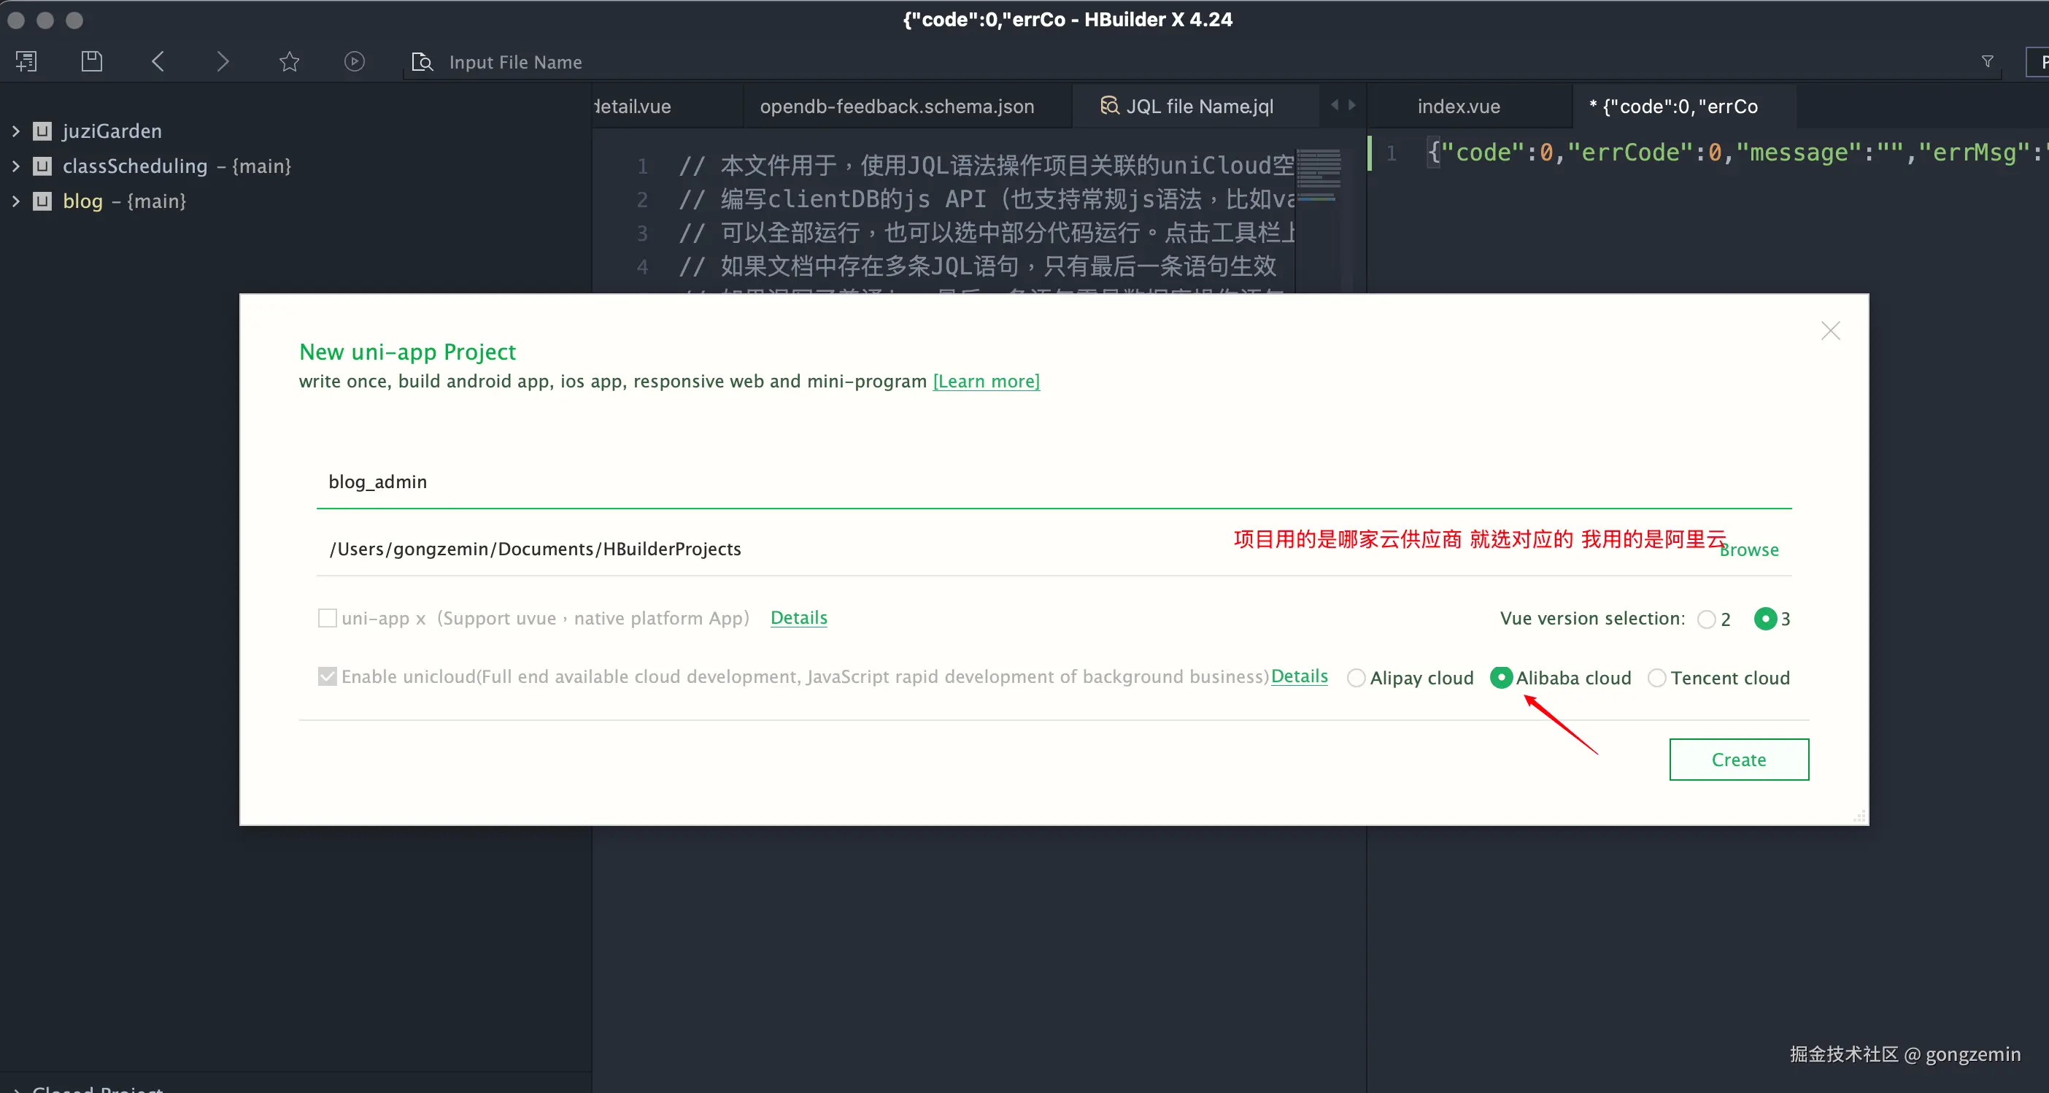Check the uni-app x checkbox
2049x1093 pixels.
[327, 618]
